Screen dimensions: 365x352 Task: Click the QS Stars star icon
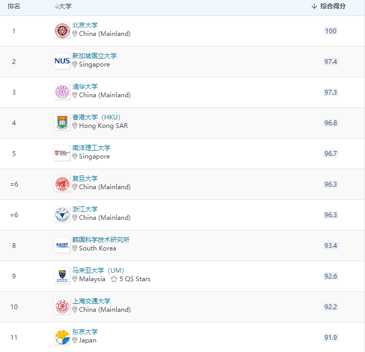point(114,279)
